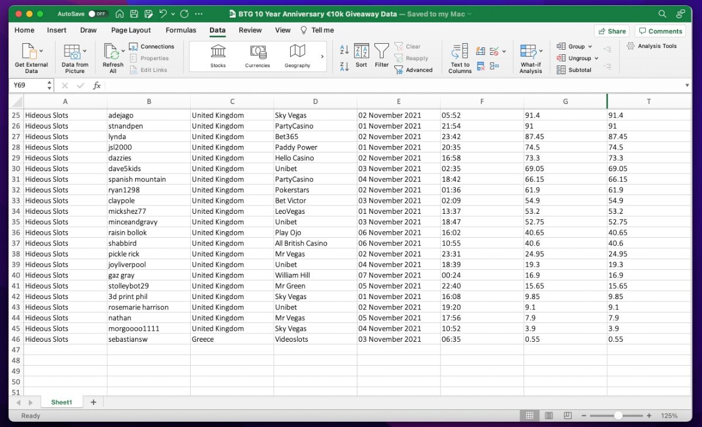Click the zoom out minus button
The height and width of the screenshot is (427, 702).
583,416
